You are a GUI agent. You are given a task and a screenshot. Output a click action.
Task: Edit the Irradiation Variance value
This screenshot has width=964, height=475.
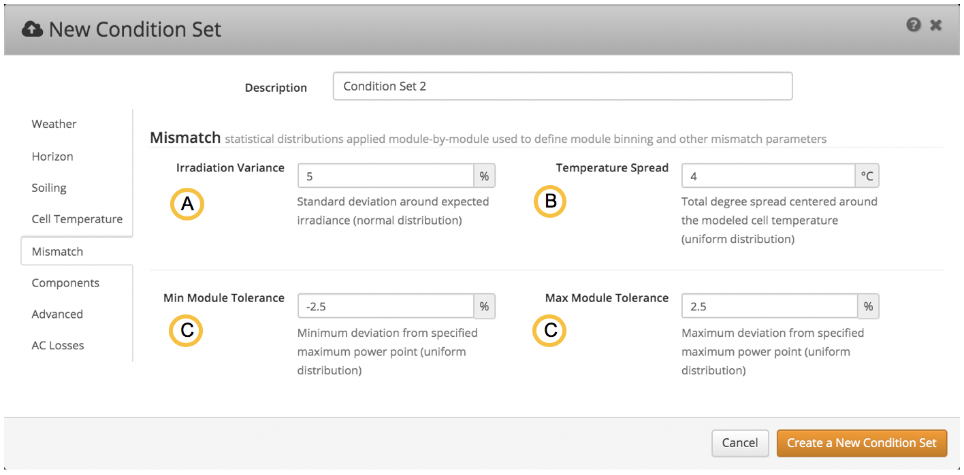[x=385, y=175]
